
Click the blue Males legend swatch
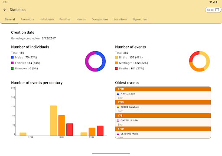(13, 57)
